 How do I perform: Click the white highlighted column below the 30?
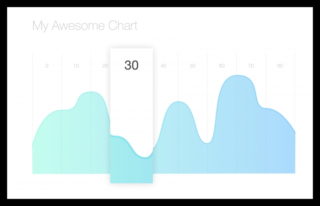coord(131,102)
